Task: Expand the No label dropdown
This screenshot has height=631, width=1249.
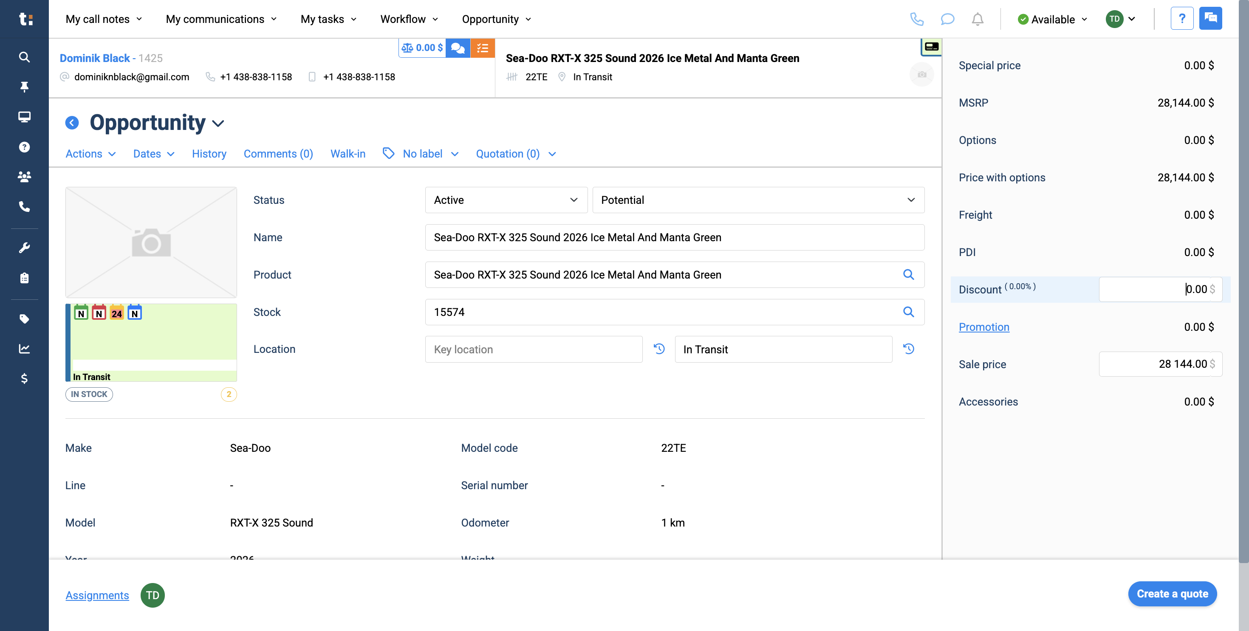Action: 422,154
